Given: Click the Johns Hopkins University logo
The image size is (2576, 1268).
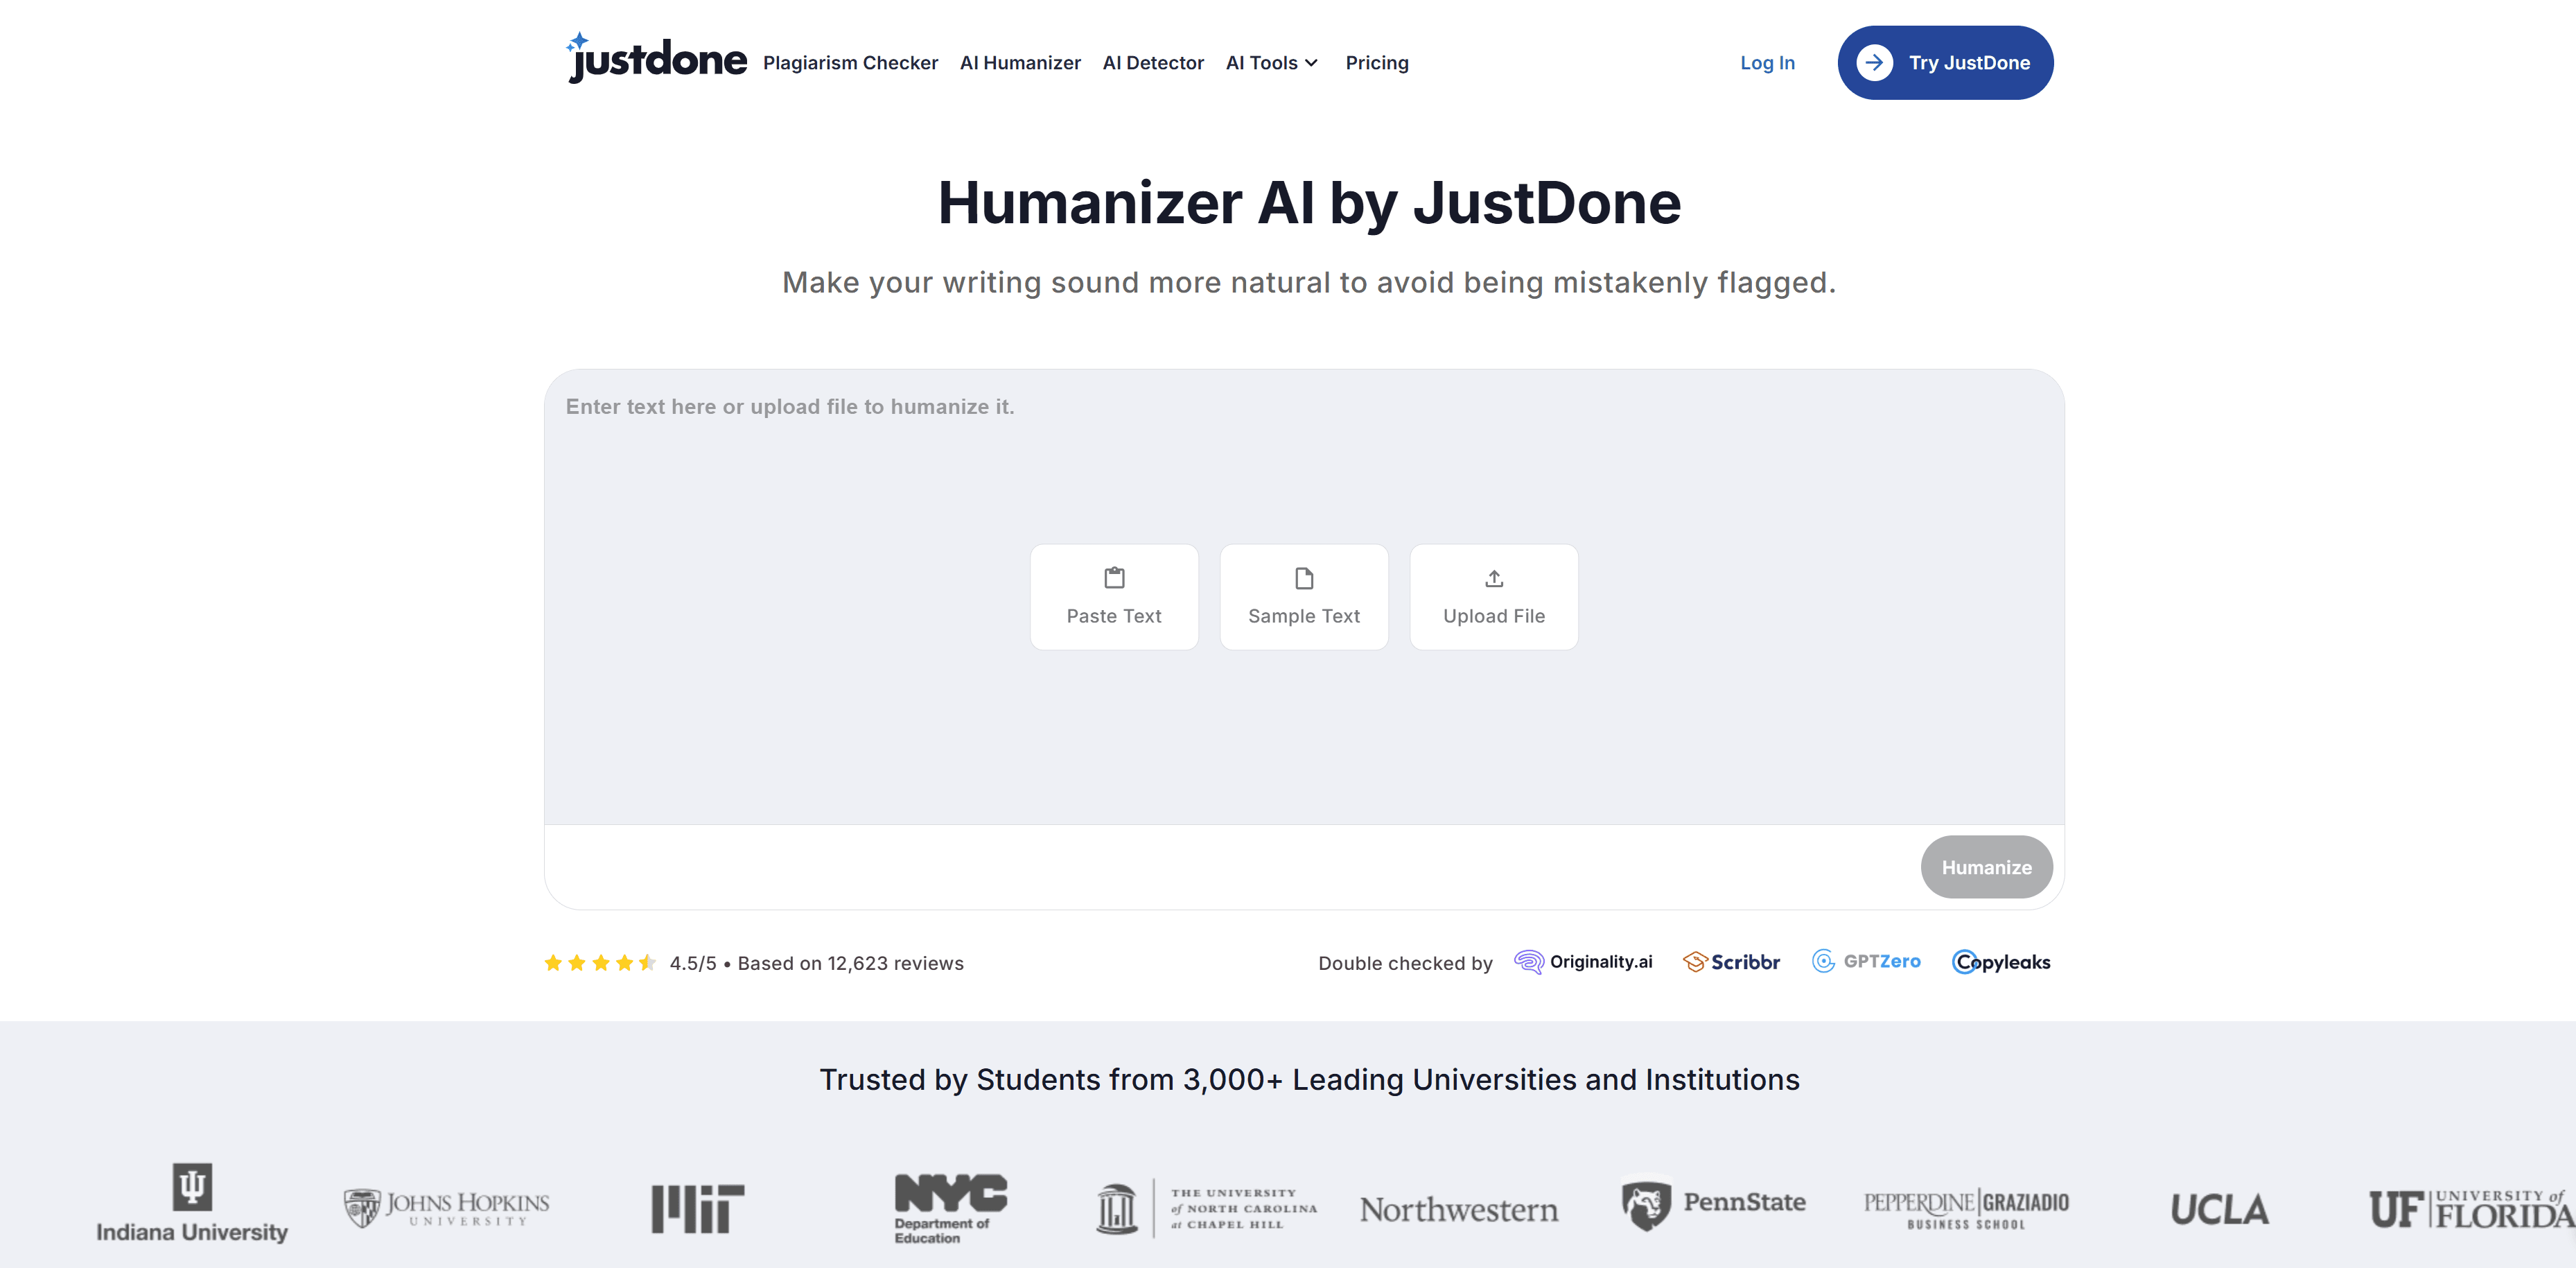Looking at the screenshot, I should pos(446,1208).
